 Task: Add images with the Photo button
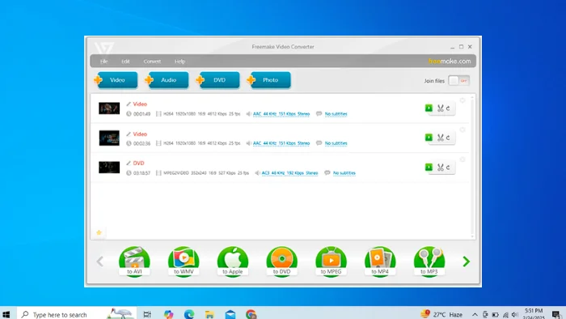point(269,80)
